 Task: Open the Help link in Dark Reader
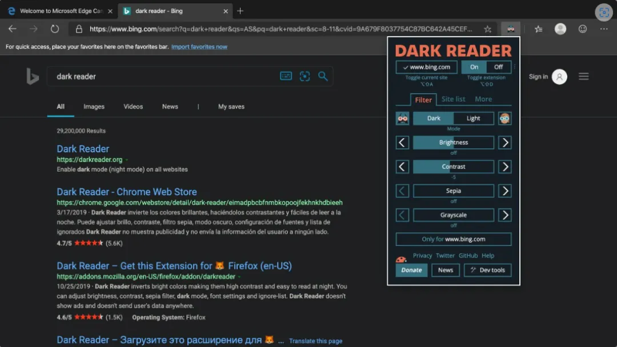pyautogui.click(x=488, y=256)
